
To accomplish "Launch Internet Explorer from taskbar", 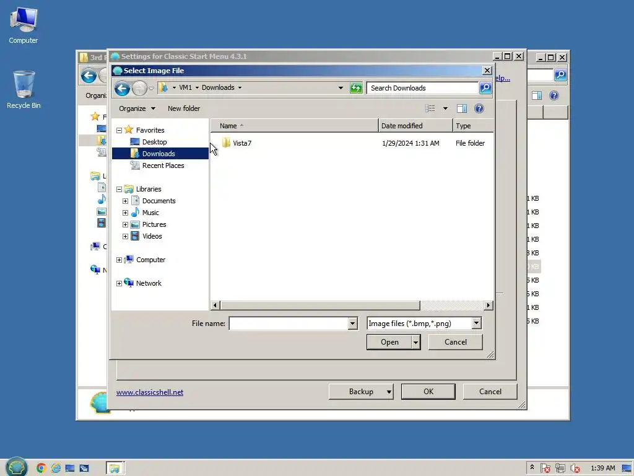I will coord(55,468).
